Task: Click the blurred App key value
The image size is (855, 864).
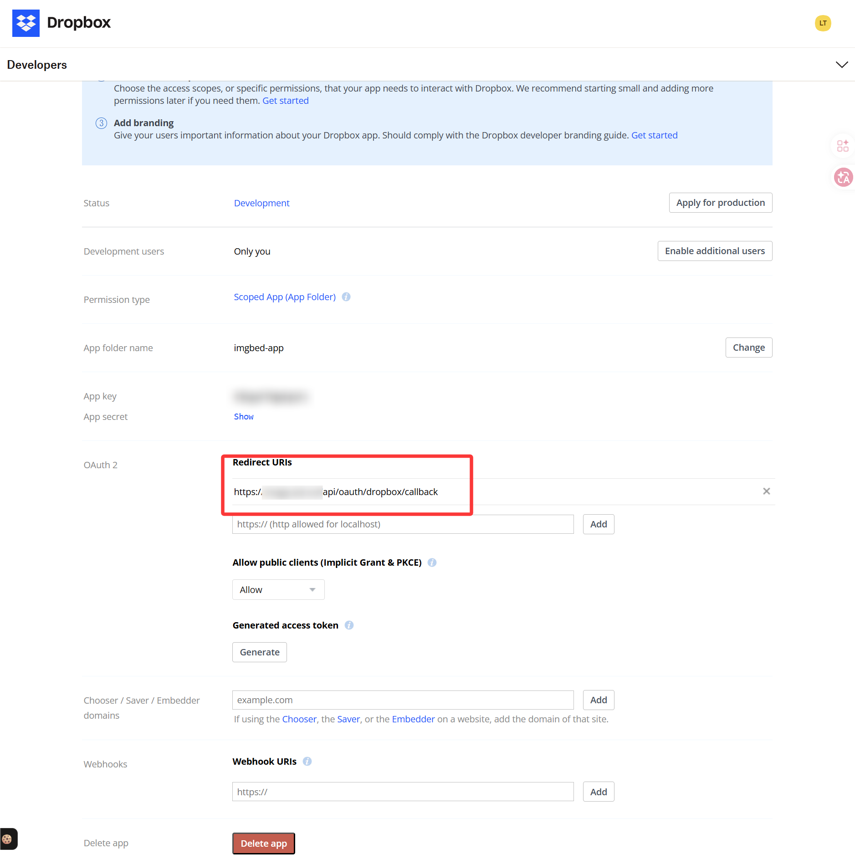Action: coord(271,396)
